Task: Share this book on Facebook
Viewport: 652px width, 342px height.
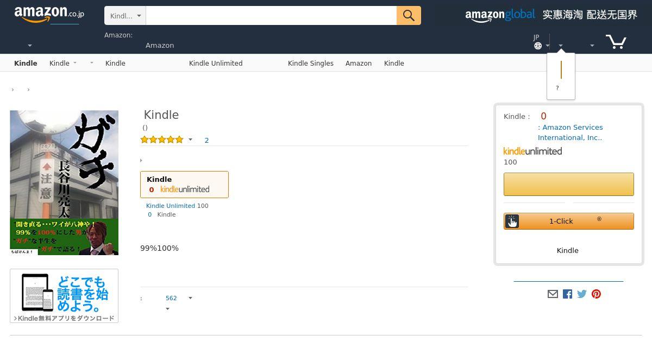Action: pos(567,294)
